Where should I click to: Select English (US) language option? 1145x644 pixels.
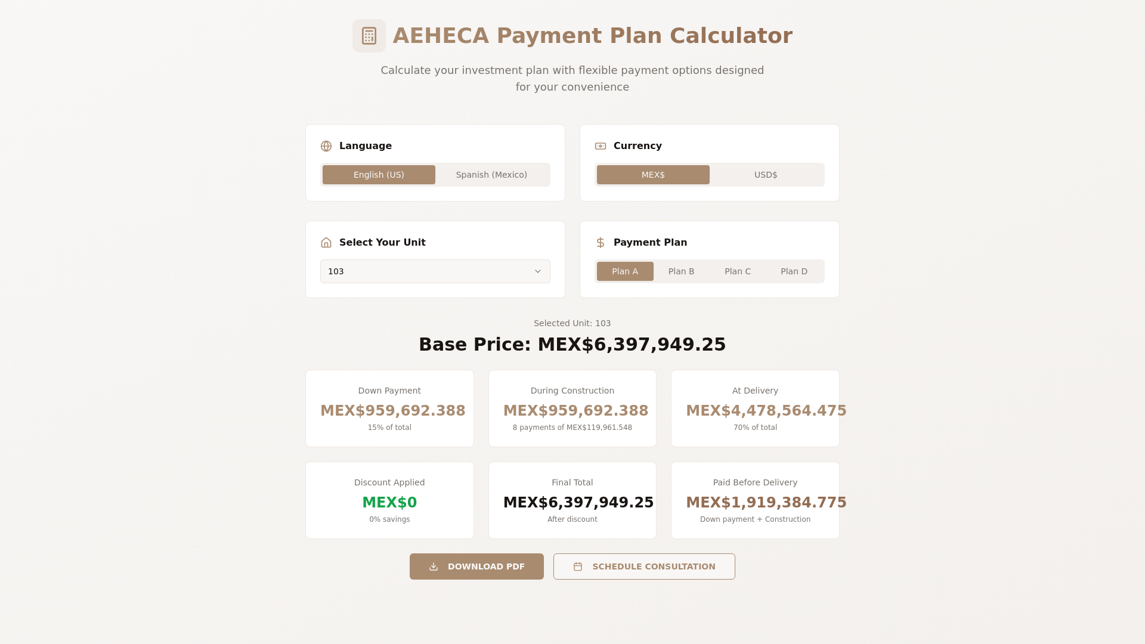(x=379, y=175)
